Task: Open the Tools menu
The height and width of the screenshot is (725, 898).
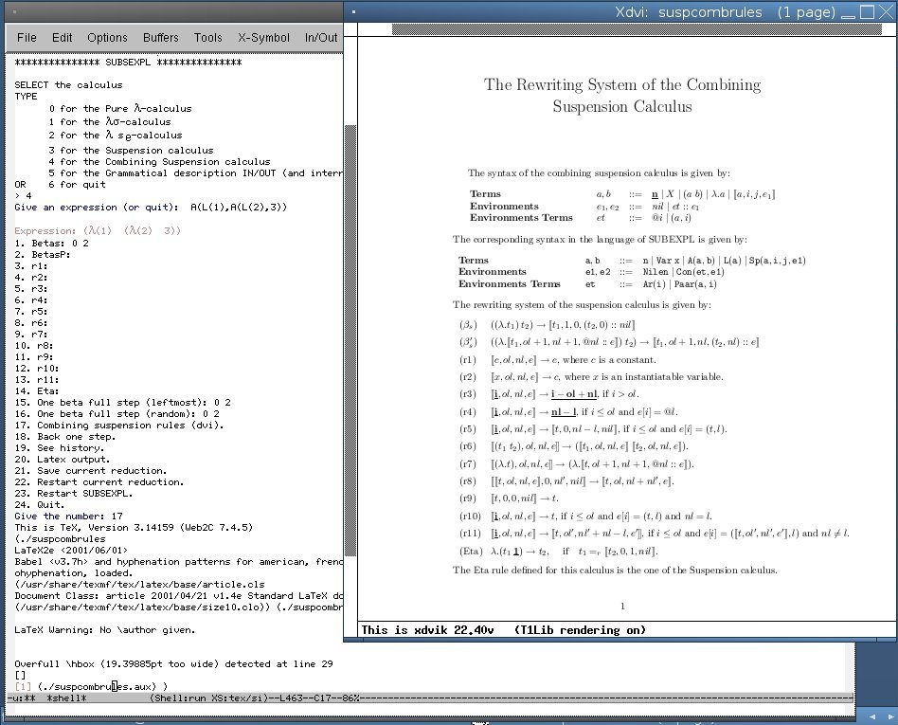Action: 208,38
